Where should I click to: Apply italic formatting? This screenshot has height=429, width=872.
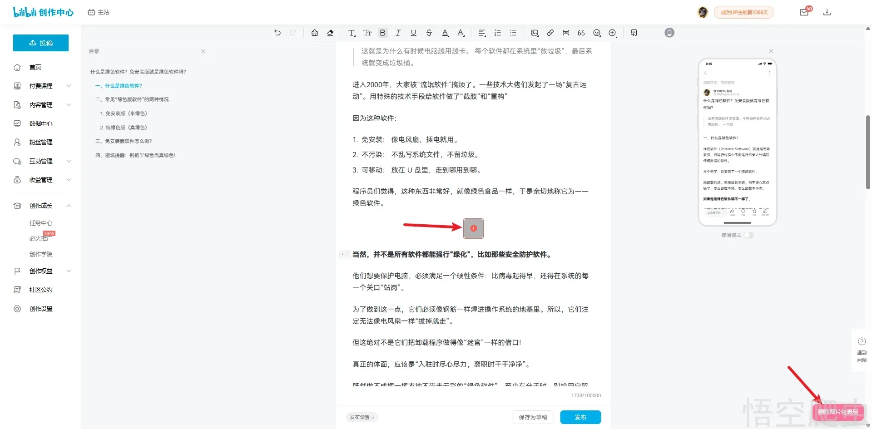point(398,33)
